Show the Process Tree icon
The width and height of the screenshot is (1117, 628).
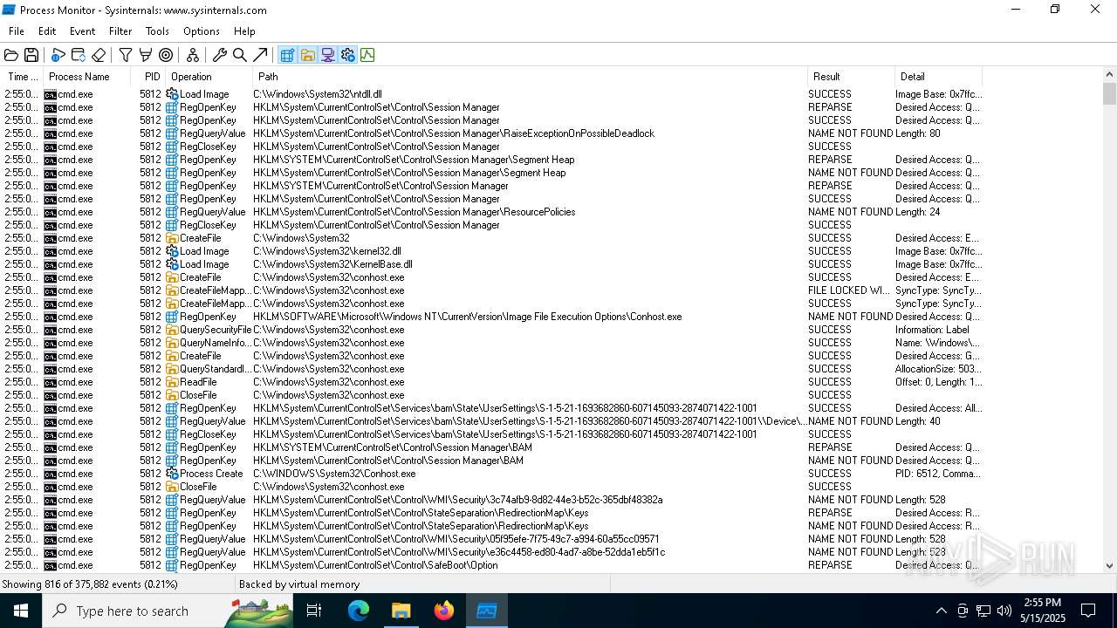coord(193,55)
